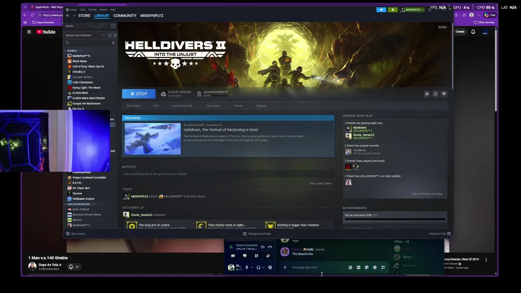Open the library advanced filter icon

point(113,43)
